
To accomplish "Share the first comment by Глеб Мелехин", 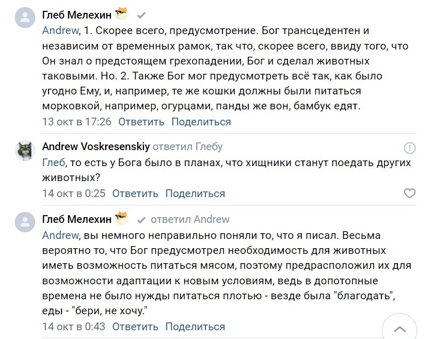I will [201, 122].
